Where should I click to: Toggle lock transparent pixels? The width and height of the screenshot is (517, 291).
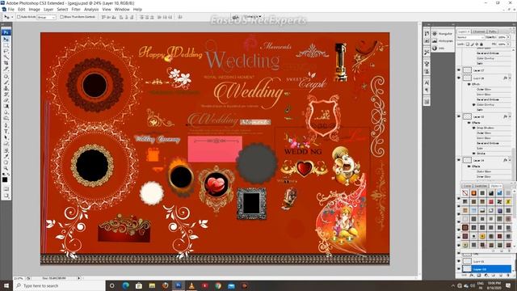[467, 44]
